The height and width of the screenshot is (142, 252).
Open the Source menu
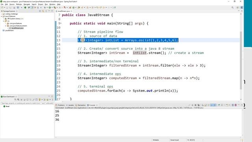click(12, 4)
